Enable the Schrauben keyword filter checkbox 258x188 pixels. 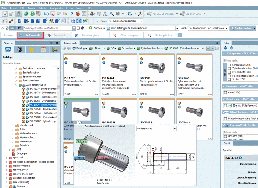(229, 65)
